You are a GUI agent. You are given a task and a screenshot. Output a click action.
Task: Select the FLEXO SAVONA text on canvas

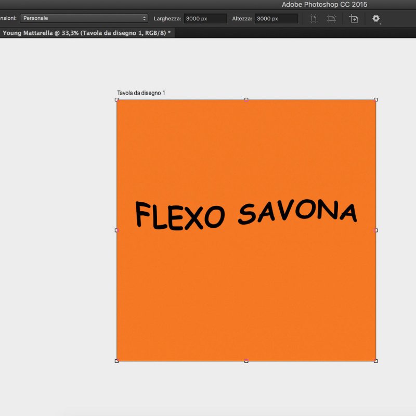click(x=245, y=214)
